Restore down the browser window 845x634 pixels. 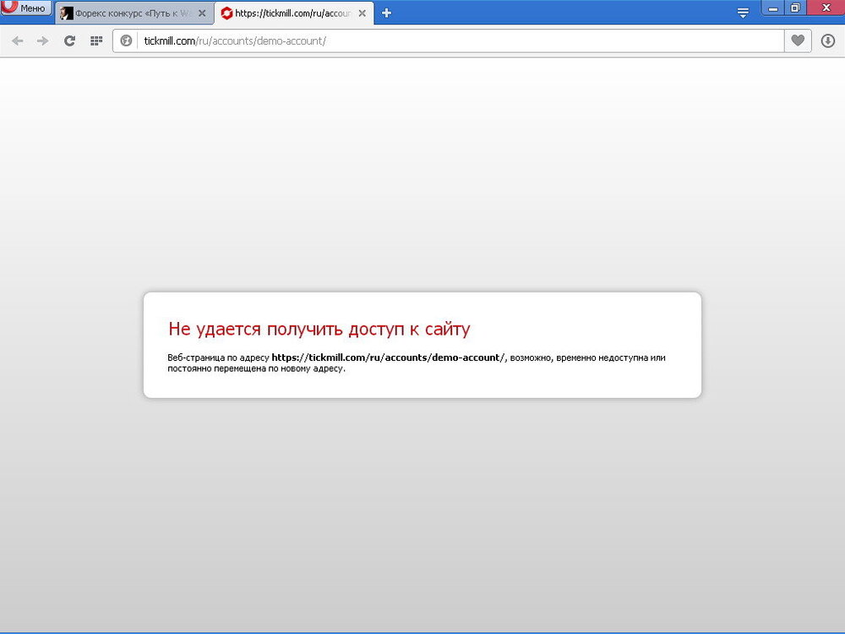pyautogui.click(x=795, y=8)
